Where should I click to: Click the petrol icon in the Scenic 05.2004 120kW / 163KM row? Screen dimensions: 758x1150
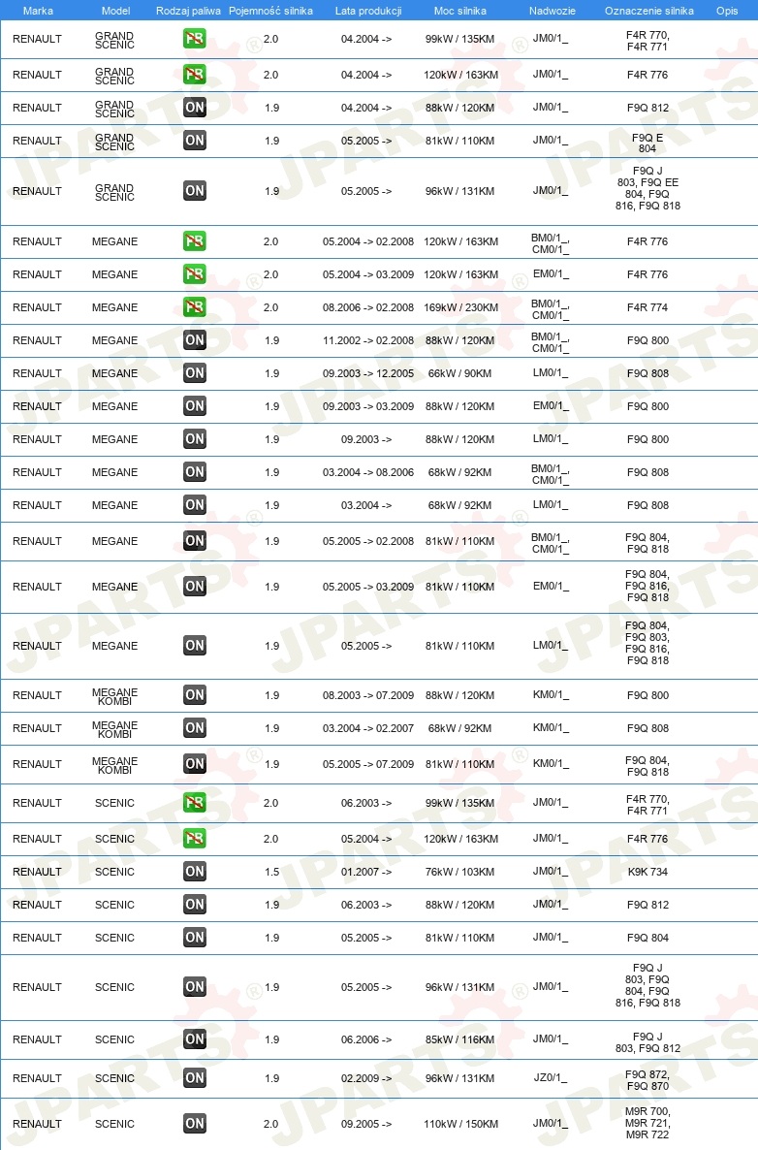[194, 839]
